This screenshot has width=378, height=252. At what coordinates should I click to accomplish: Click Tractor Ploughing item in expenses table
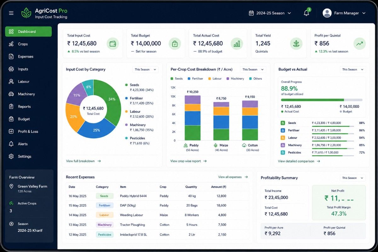point(132,225)
